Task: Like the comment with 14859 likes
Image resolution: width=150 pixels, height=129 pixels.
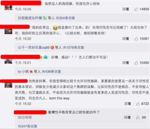Action: [x=136, y=9]
